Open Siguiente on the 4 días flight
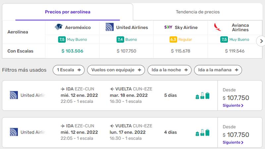Screen dimensions: 265x149 (233, 142)
